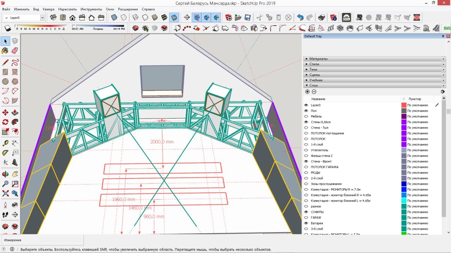451x253 pixels.
Task: Sort layers by Название column header
Action: [318, 99]
